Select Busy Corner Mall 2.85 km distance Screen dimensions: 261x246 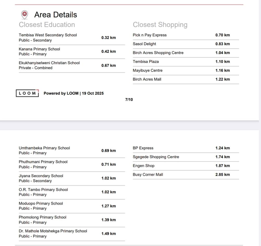(223, 175)
